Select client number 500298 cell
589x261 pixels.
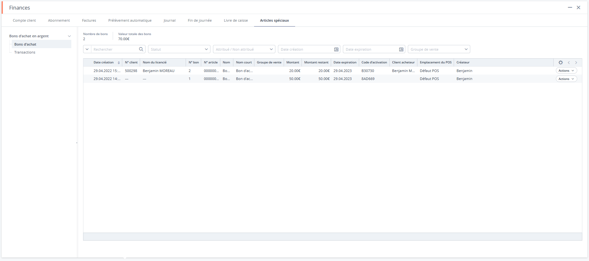coord(131,71)
